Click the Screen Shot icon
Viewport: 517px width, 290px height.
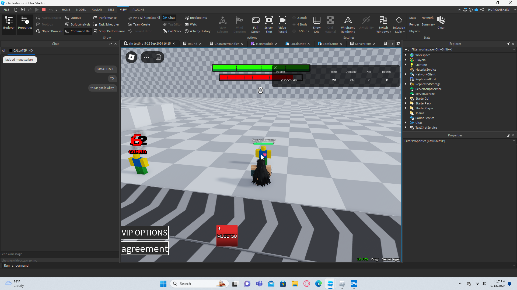point(269,24)
